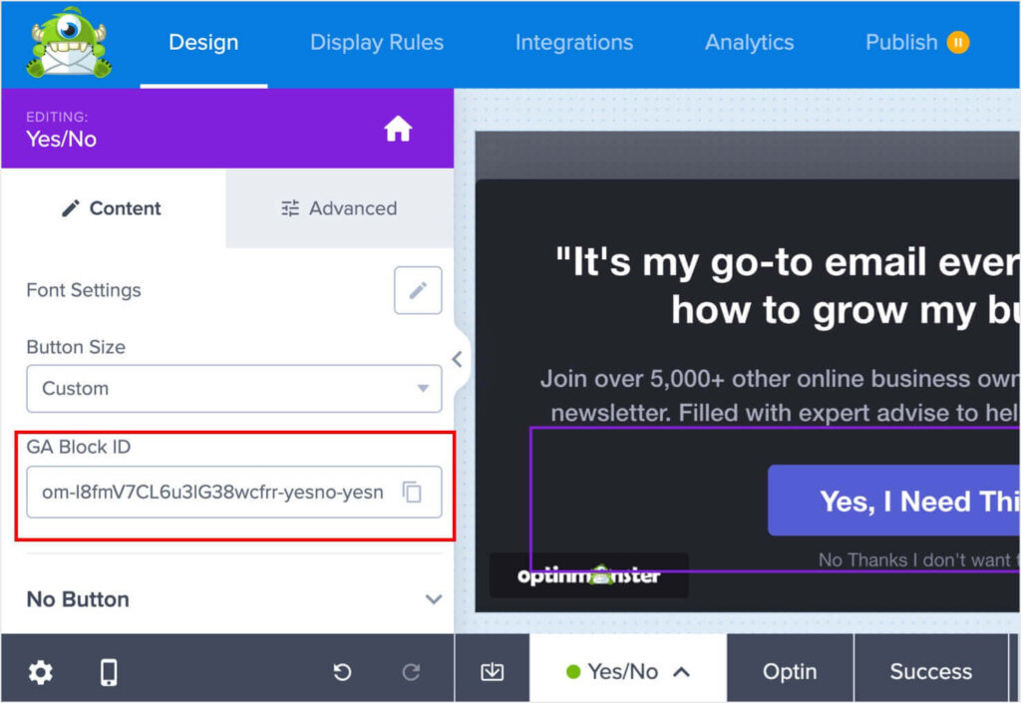This screenshot has width=1021, height=703.
Task: Edit Font Settings with pencil icon
Action: 418,290
